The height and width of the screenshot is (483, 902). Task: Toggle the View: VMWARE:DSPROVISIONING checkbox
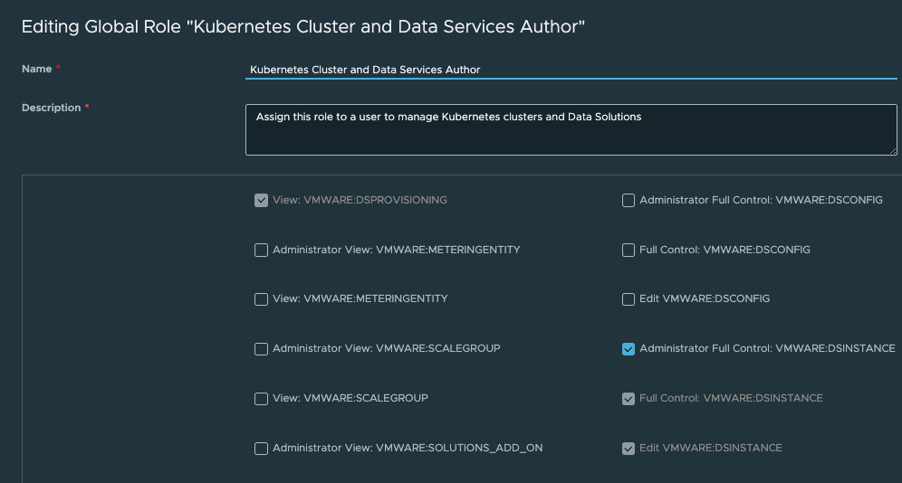261,200
